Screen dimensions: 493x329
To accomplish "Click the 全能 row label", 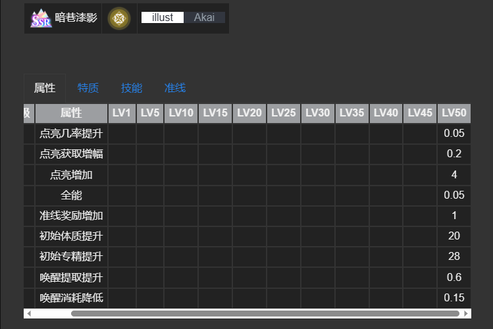I will [71, 195].
